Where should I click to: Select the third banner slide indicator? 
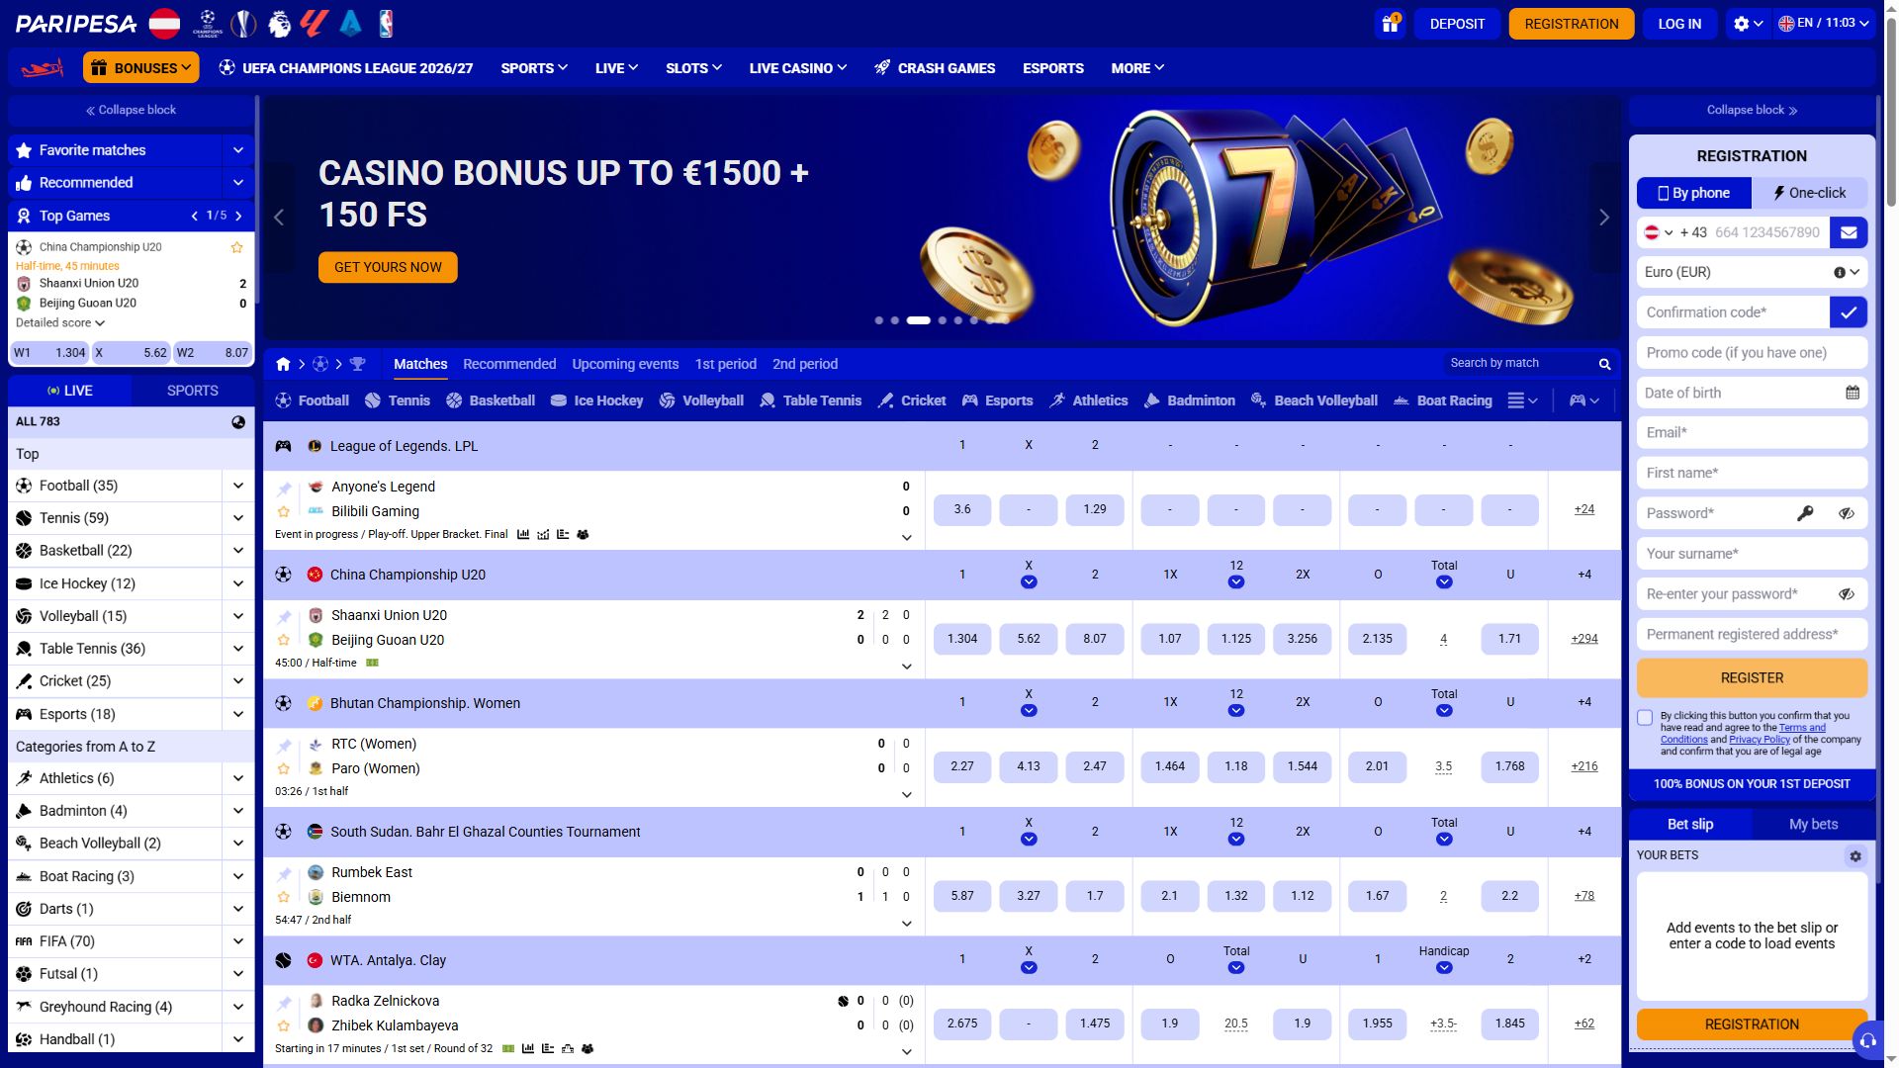click(x=919, y=320)
